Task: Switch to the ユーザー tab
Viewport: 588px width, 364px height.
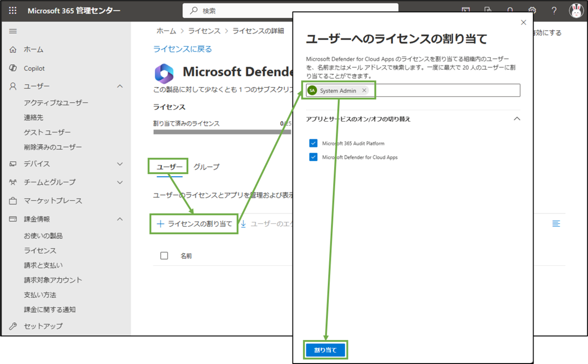Action: pyautogui.click(x=170, y=167)
